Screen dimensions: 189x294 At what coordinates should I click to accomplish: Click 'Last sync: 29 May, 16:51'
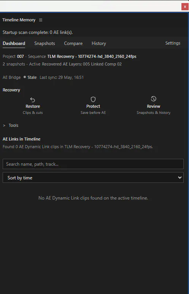(x=62, y=77)
